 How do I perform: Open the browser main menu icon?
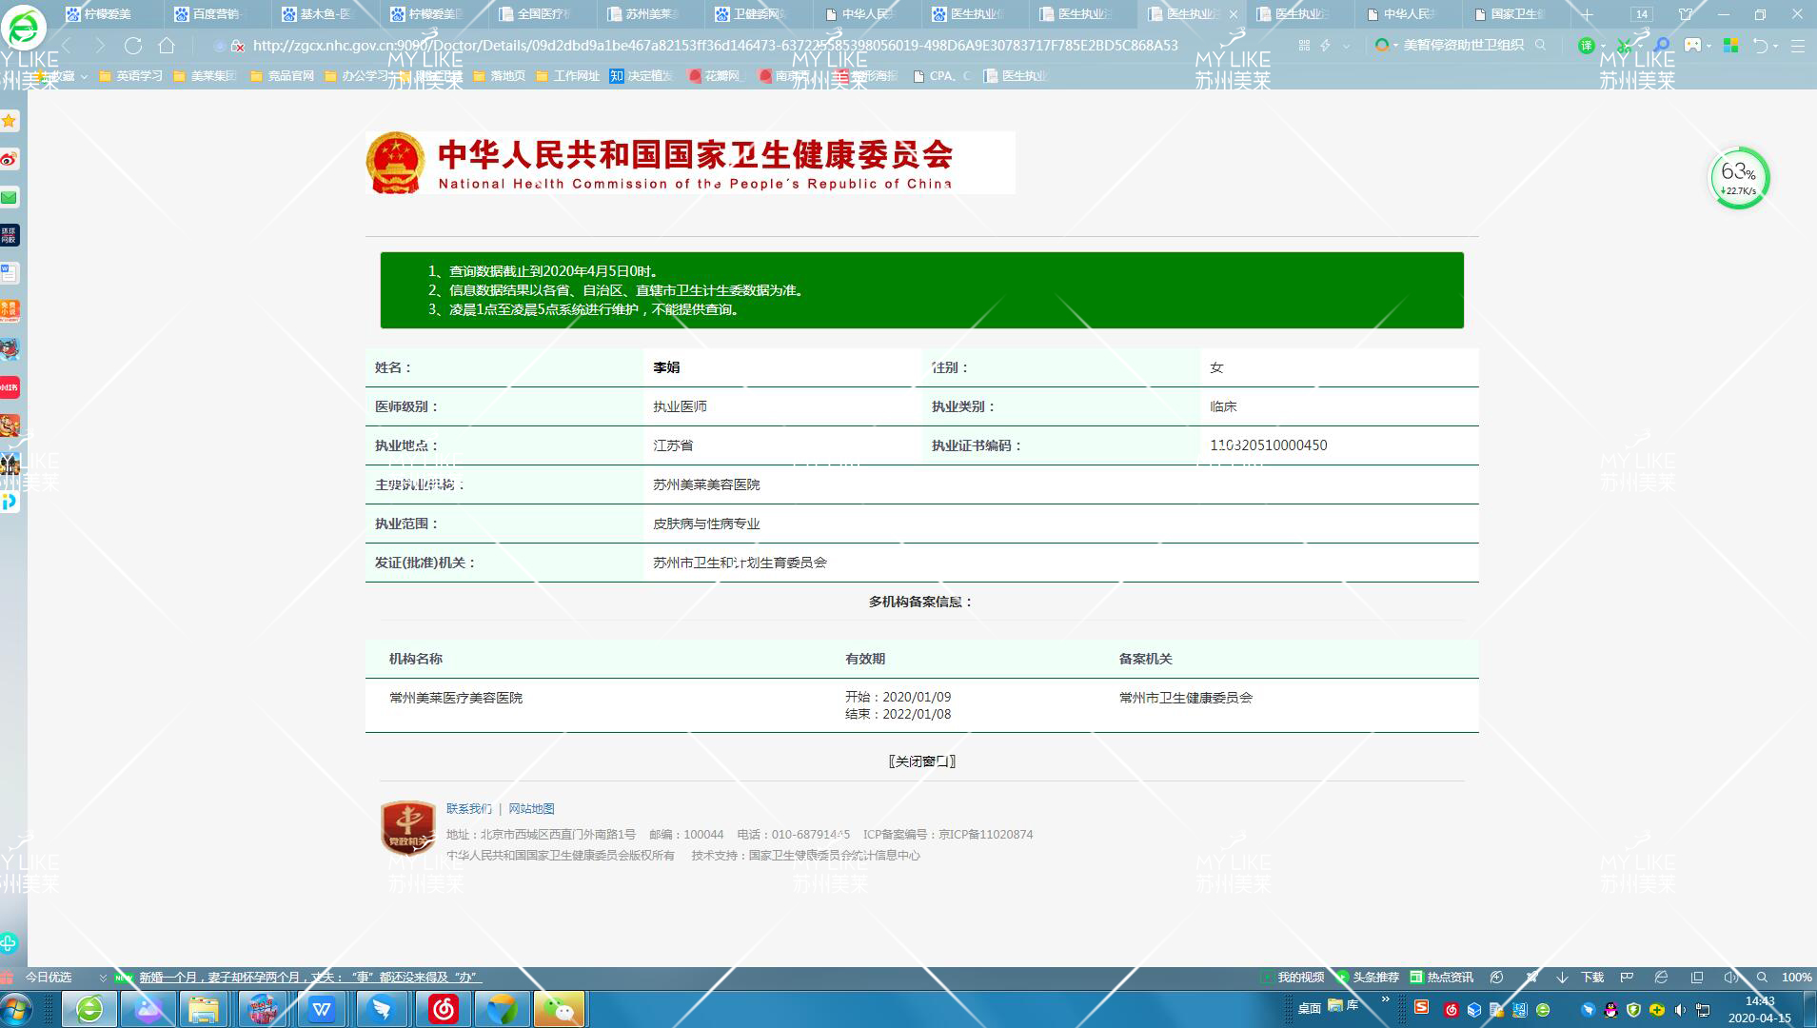click(1797, 46)
